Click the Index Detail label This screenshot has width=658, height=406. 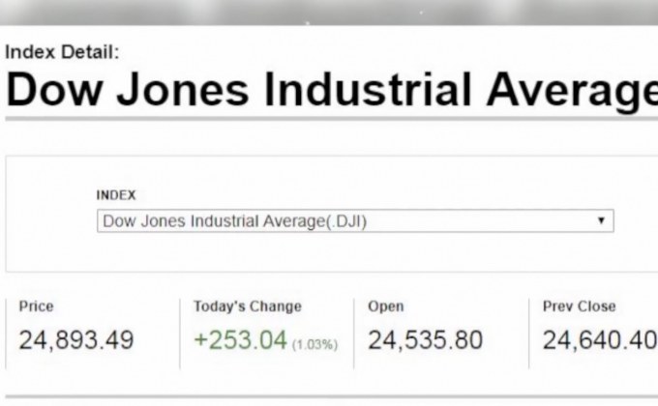point(63,53)
